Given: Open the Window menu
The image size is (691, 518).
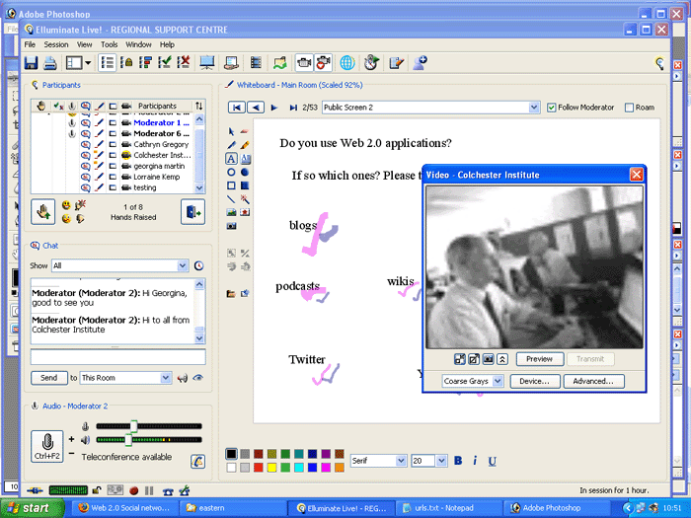Looking at the screenshot, I should (138, 44).
